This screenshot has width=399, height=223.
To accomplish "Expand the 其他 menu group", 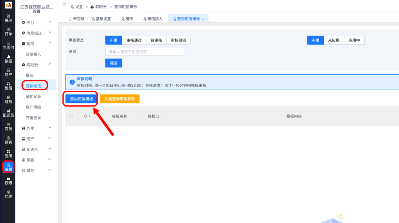I will (x=37, y=170).
